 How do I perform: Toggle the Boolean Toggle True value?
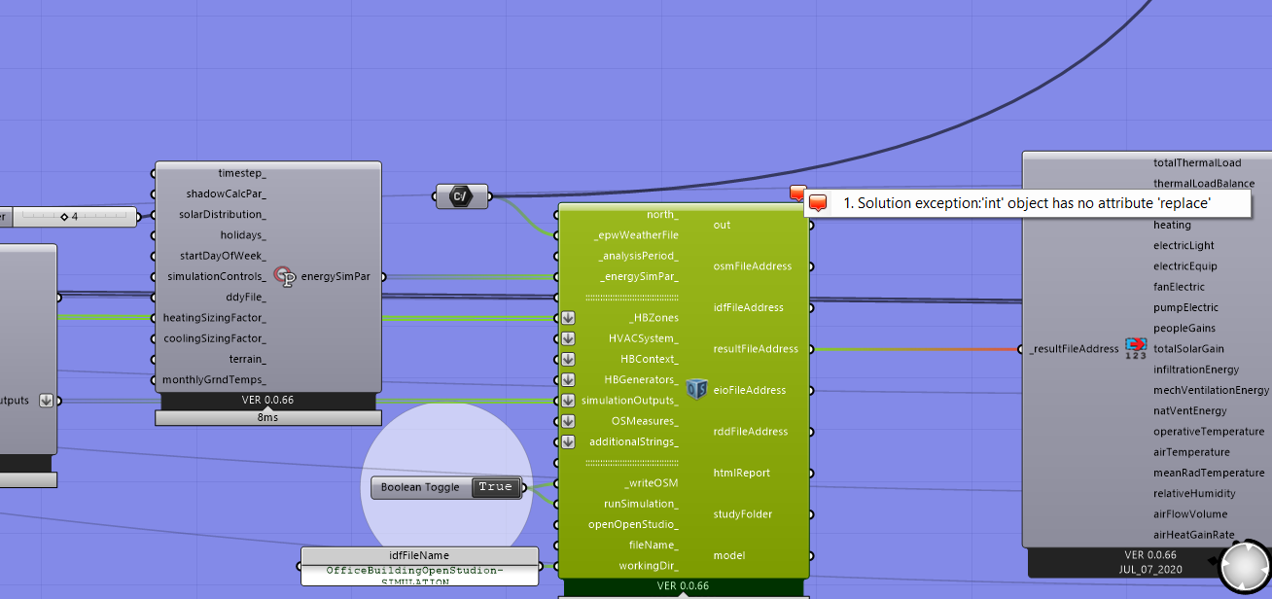pos(495,487)
